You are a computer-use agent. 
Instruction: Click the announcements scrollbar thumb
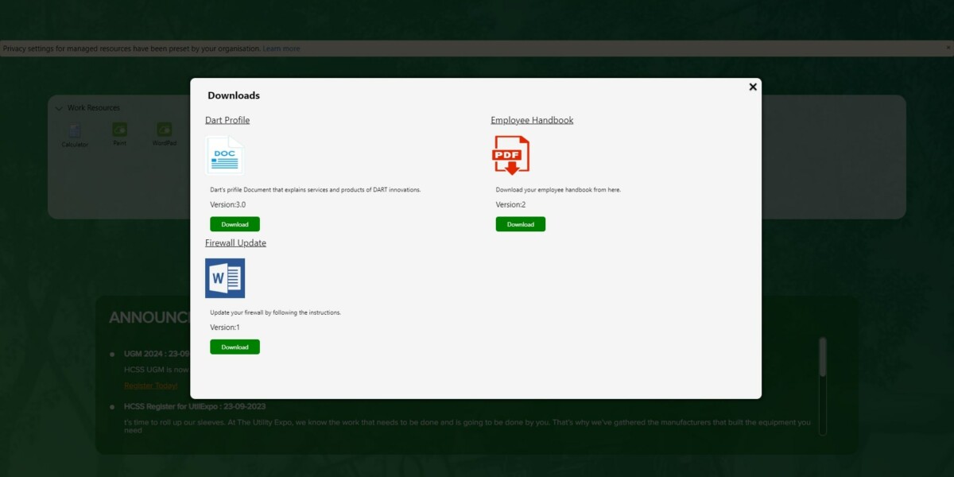pos(824,358)
